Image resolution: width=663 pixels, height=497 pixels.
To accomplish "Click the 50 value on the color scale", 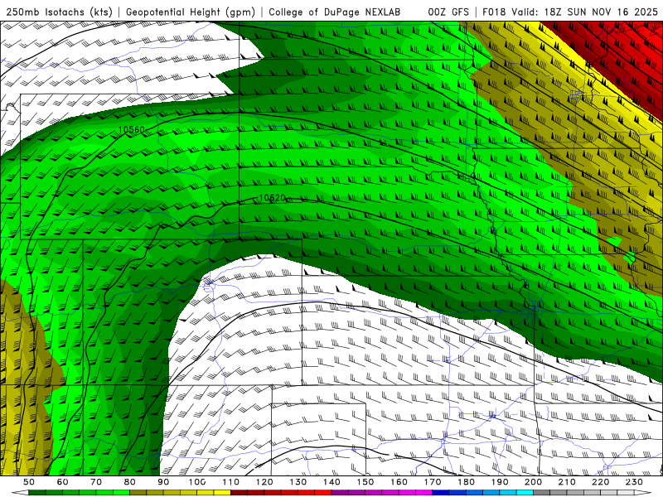I will click(x=29, y=482).
